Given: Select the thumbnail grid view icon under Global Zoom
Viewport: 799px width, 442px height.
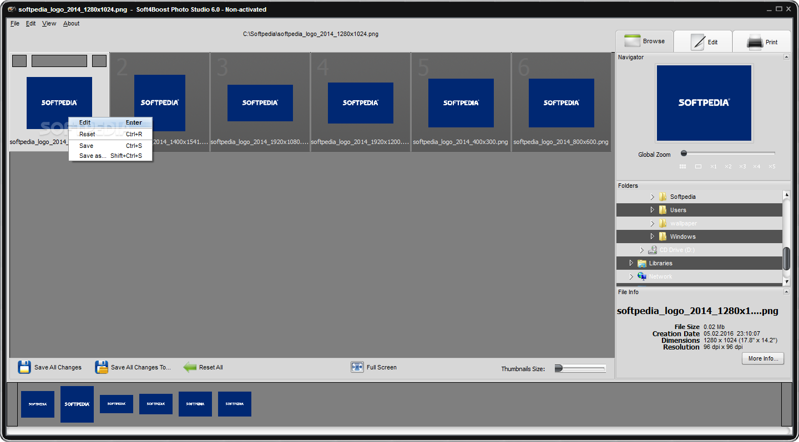Looking at the screenshot, I should (x=683, y=166).
